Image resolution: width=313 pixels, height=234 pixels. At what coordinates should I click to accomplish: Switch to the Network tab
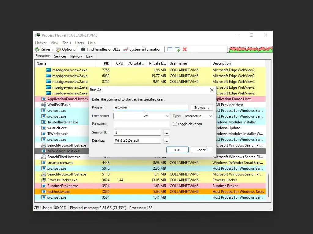pyautogui.click(x=76, y=56)
